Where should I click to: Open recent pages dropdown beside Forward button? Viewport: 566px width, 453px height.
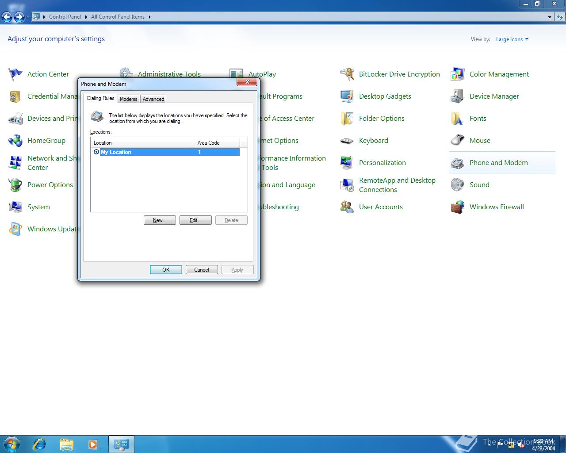[28, 17]
